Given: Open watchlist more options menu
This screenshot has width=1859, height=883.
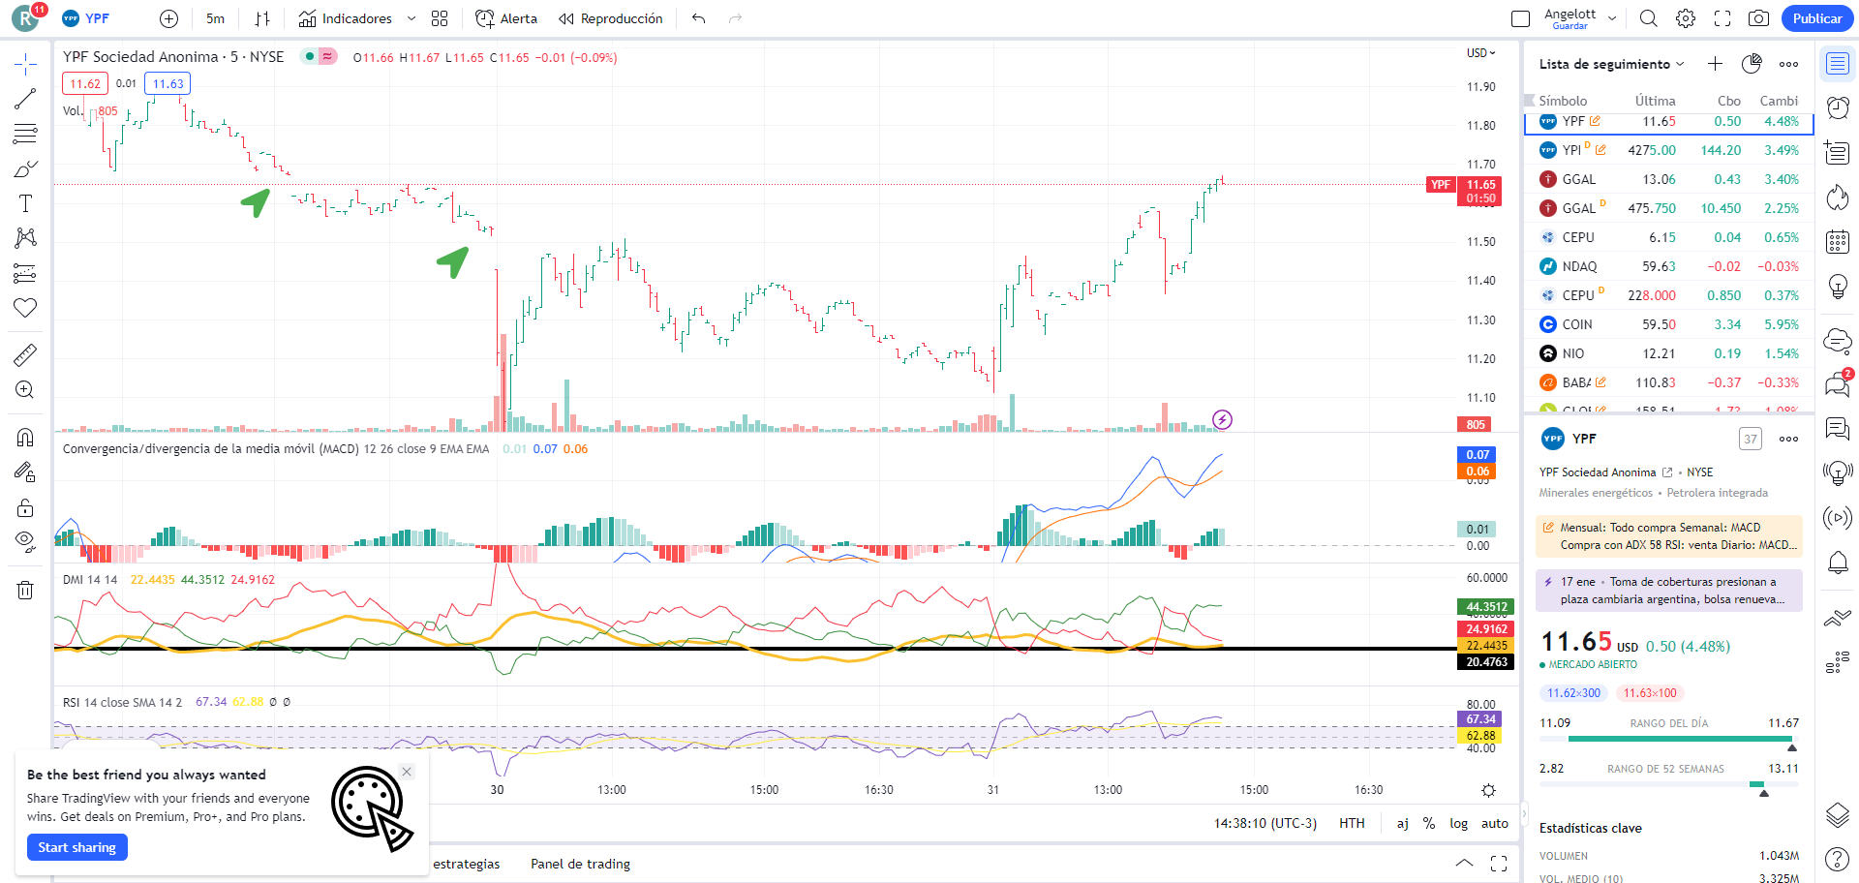Looking at the screenshot, I should (1788, 64).
